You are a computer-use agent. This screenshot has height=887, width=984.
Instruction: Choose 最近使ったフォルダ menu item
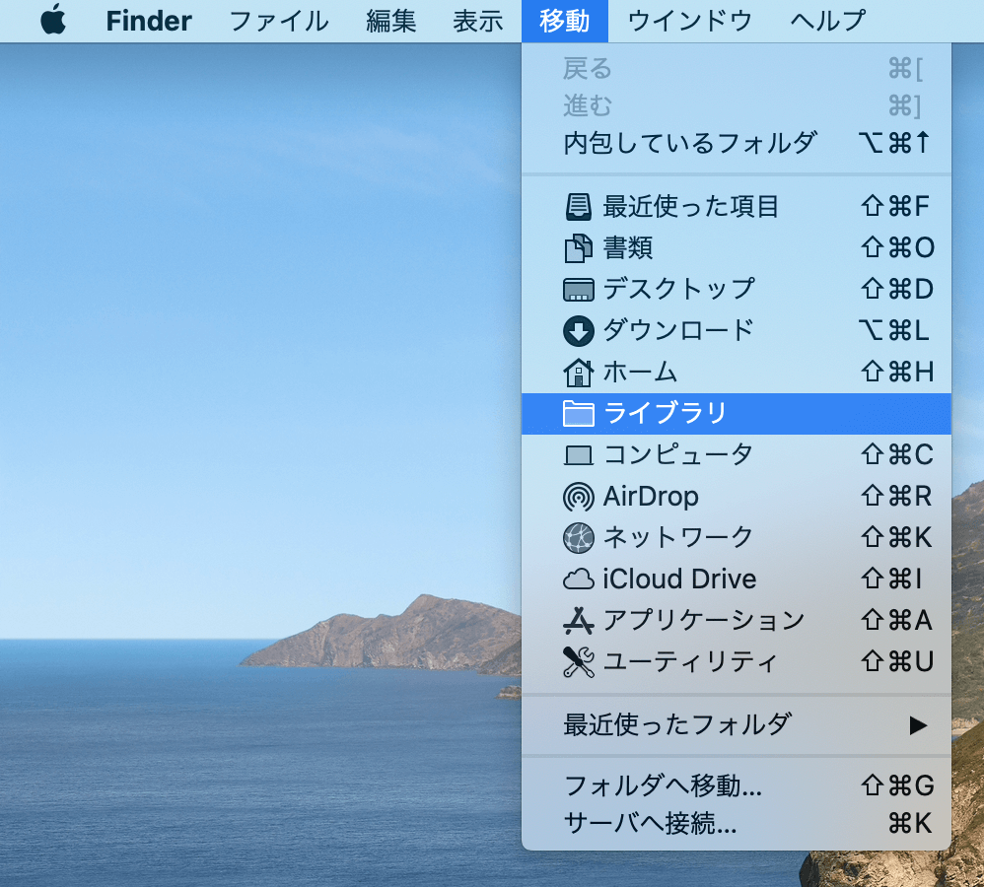(737, 725)
